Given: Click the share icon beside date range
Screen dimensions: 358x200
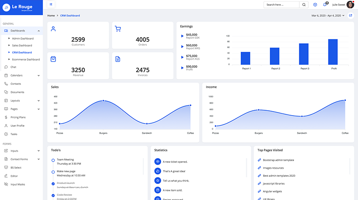Looking at the screenshot, I should [350, 16].
